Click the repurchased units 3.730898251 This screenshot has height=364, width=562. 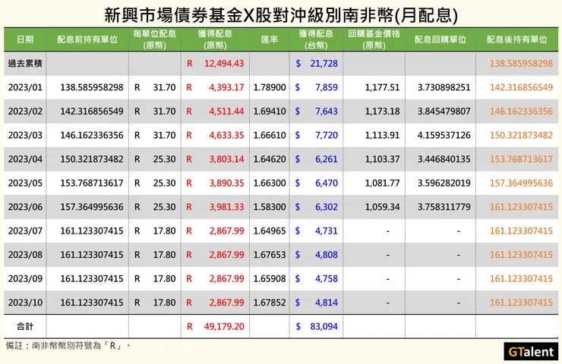[x=444, y=87]
